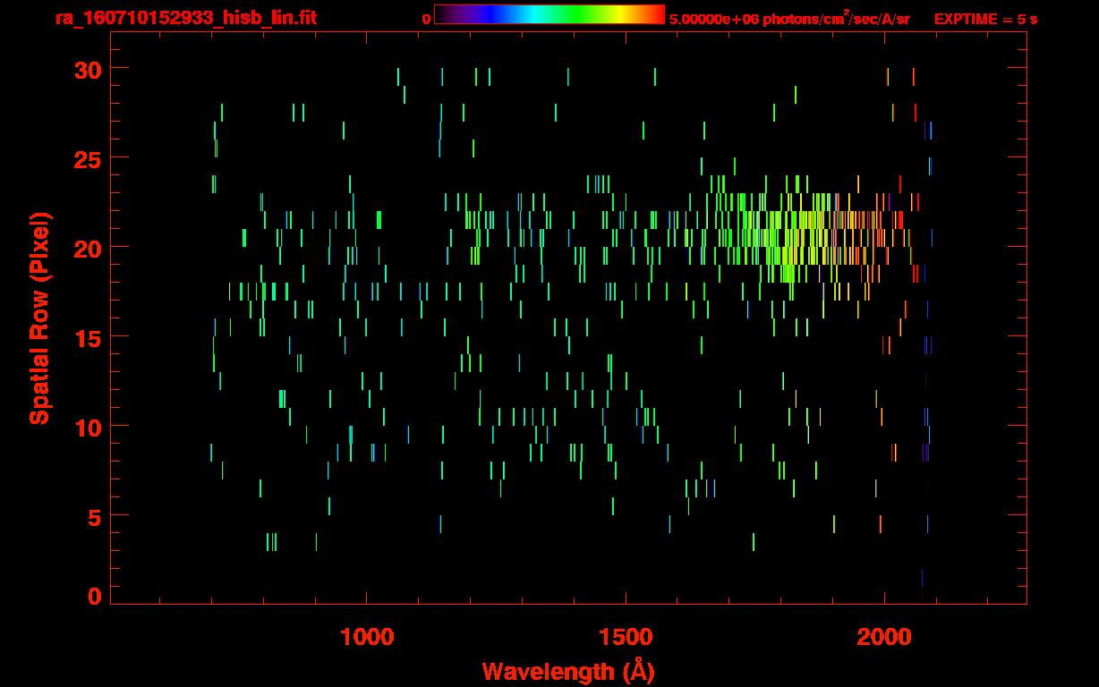The height and width of the screenshot is (687, 1099).
Task: Click the color bar minimum label 0
Action: (x=426, y=19)
